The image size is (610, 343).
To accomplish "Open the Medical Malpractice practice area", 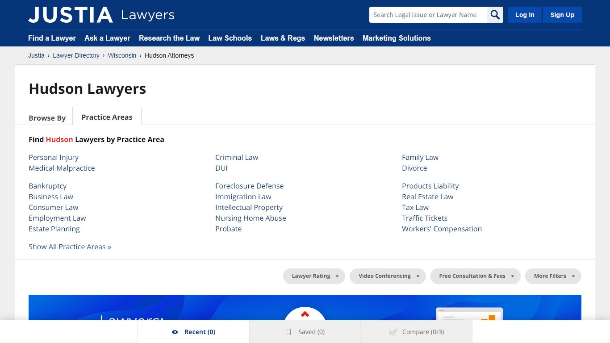I will point(62,168).
